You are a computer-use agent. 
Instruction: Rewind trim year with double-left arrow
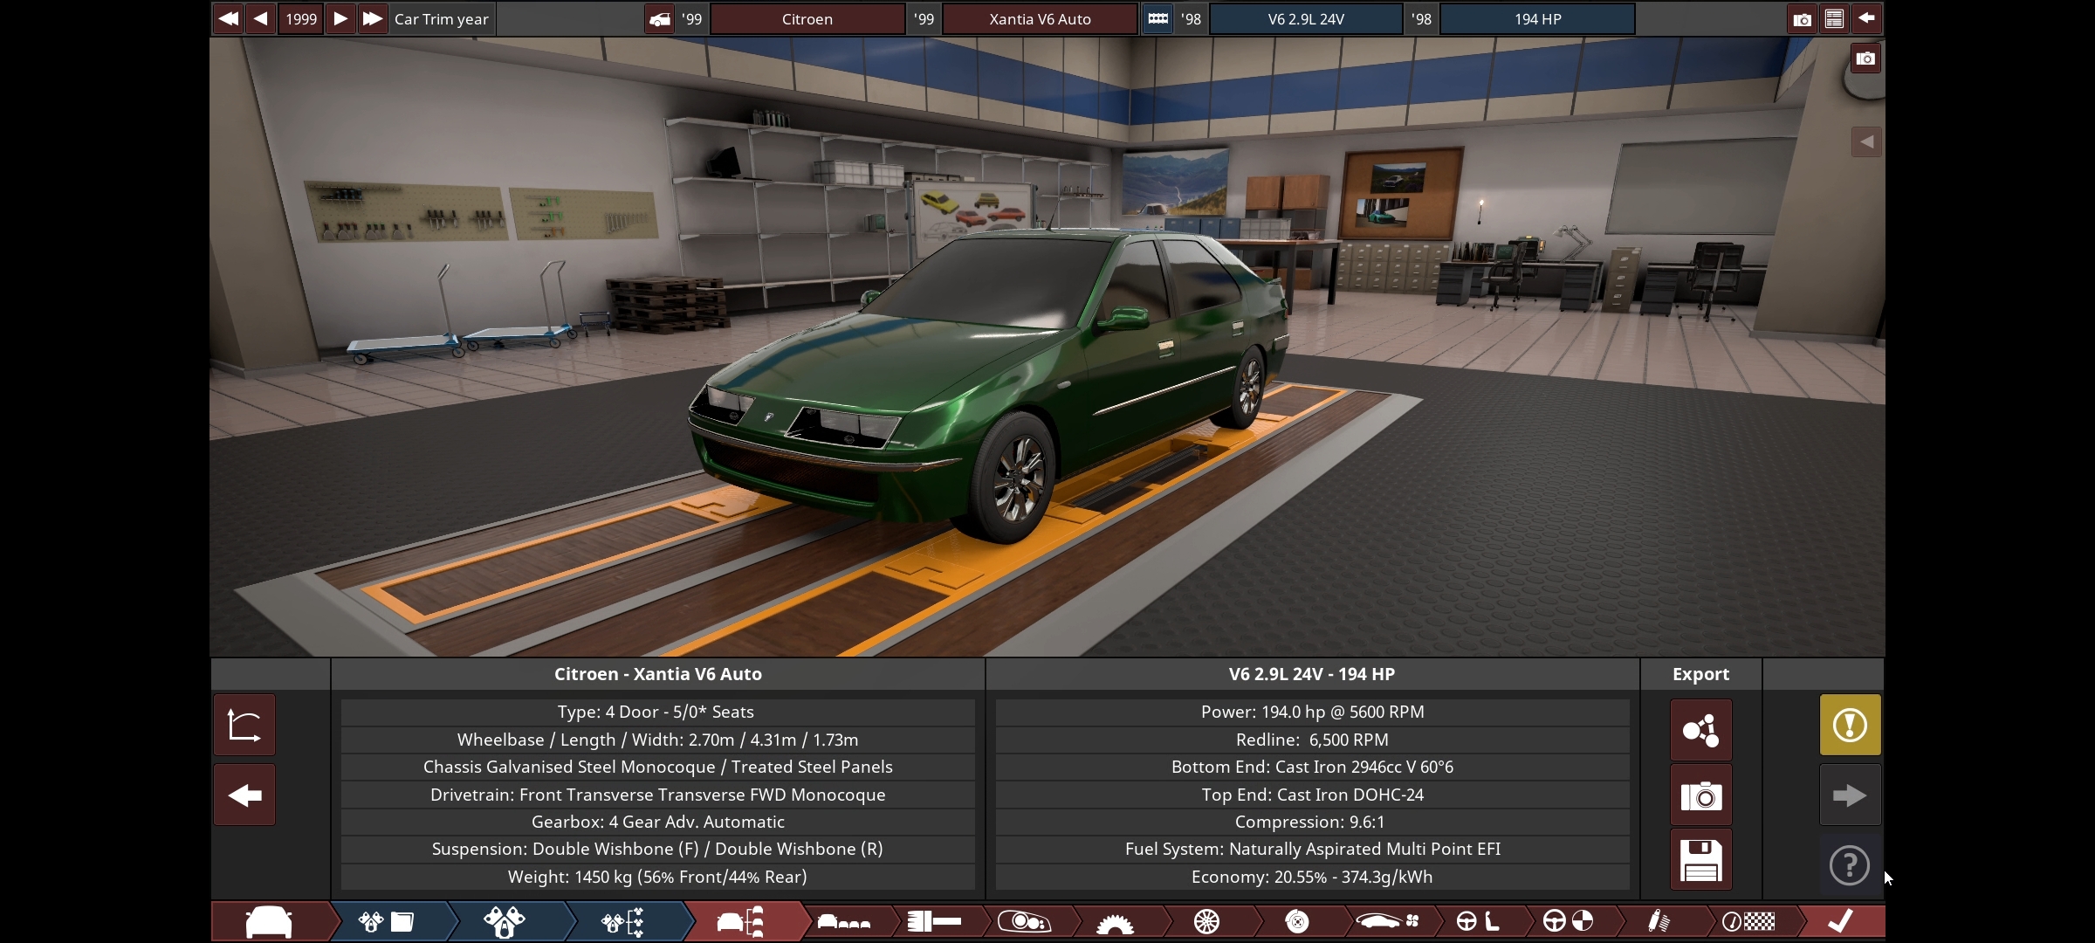[x=228, y=18]
